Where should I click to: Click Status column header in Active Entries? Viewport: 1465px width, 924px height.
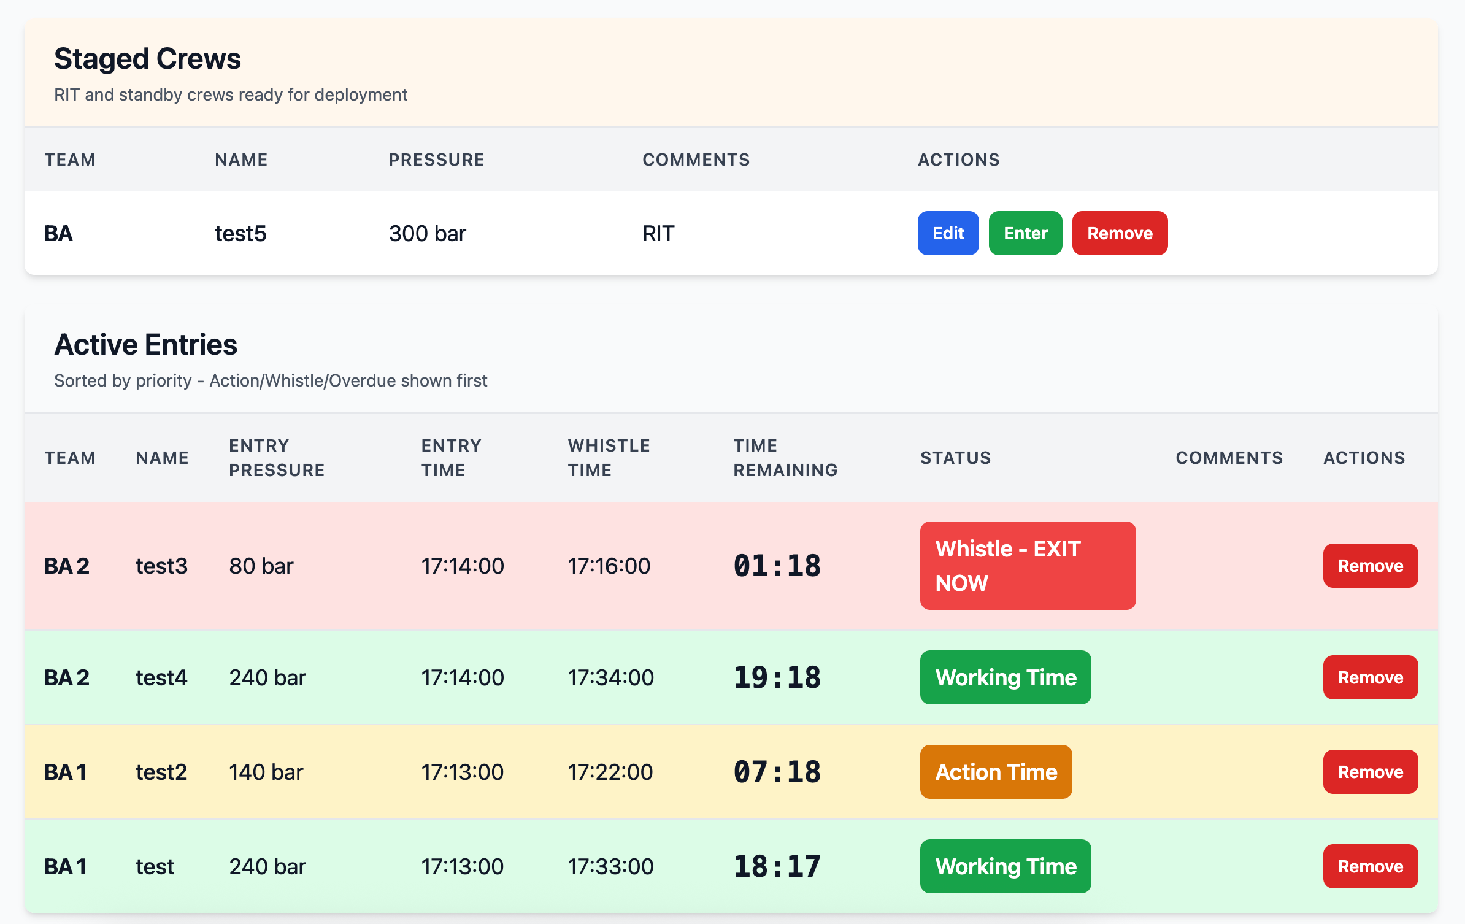955,458
